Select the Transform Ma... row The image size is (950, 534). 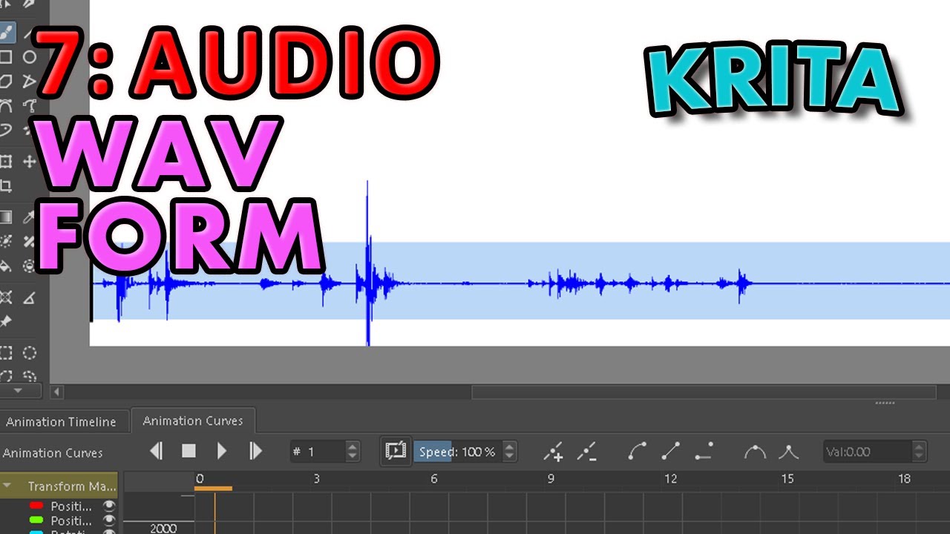click(59, 487)
